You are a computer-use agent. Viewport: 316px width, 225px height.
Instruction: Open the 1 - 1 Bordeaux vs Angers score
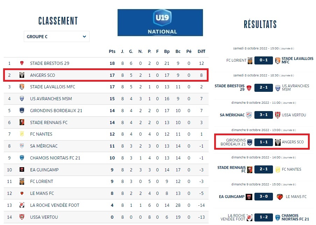pyautogui.click(x=264, y=142)
